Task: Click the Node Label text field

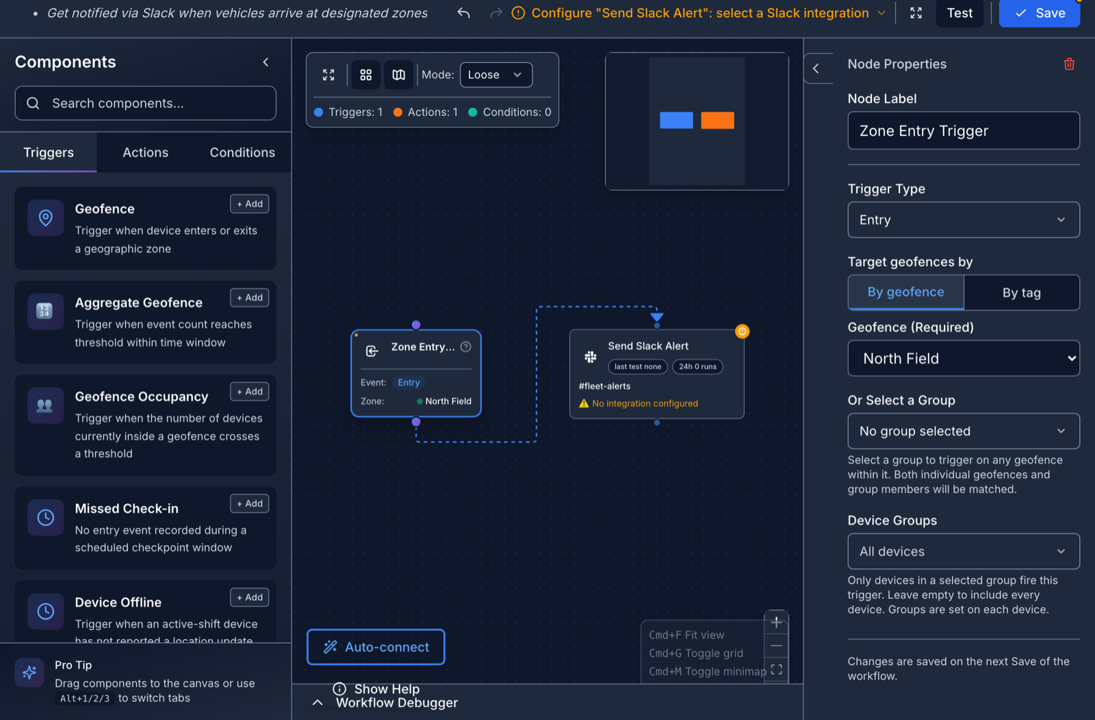Action: click(x=964, y=131)
